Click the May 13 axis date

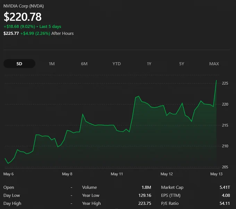(216, 174)
